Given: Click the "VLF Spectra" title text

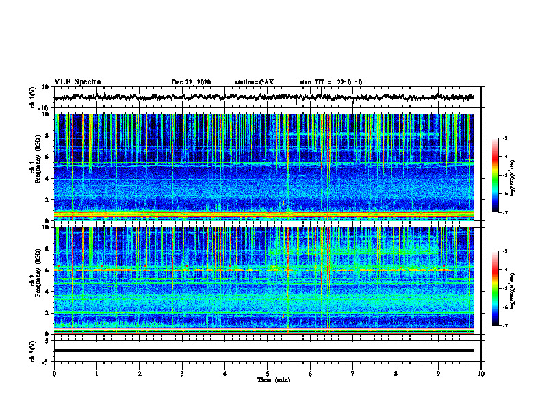Looking at the screenshot, I should tap(77, 82).
